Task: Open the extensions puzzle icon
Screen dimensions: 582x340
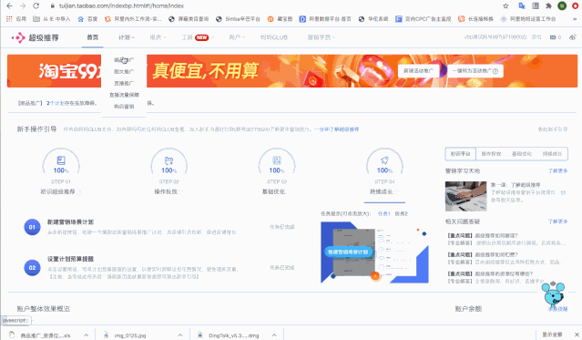Action: pos(548,6)
